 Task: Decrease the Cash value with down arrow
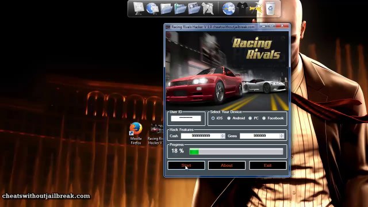coord(223,137)
